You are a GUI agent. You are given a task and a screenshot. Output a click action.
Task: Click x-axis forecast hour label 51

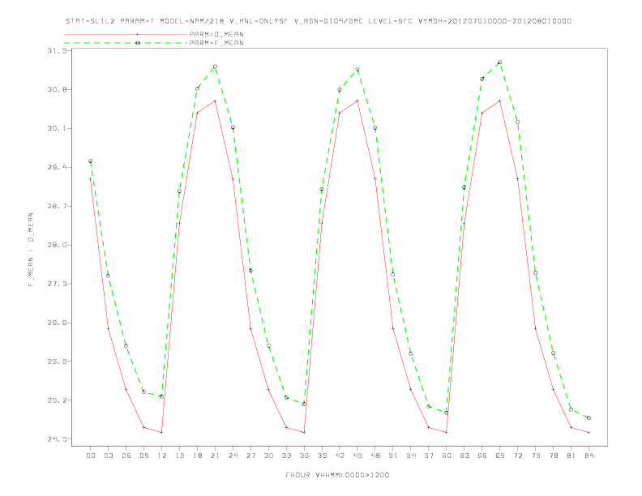click(x=393, y=455)
